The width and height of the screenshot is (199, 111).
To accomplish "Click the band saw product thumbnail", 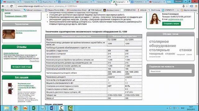I will (x=10, y=88).
